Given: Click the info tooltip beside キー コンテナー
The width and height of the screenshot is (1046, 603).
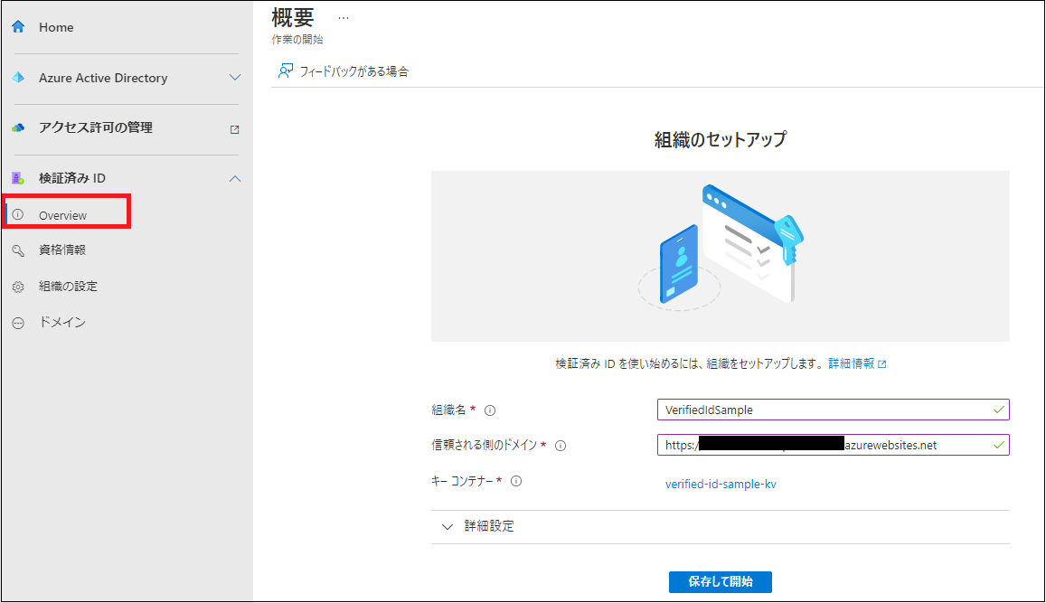Looking at the screenshot, I should pos(515,481).
